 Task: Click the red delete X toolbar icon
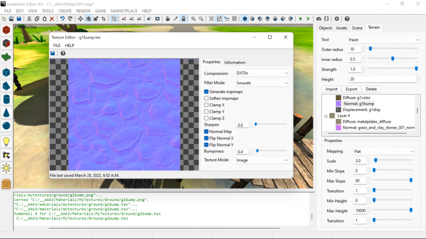point(52,19)
